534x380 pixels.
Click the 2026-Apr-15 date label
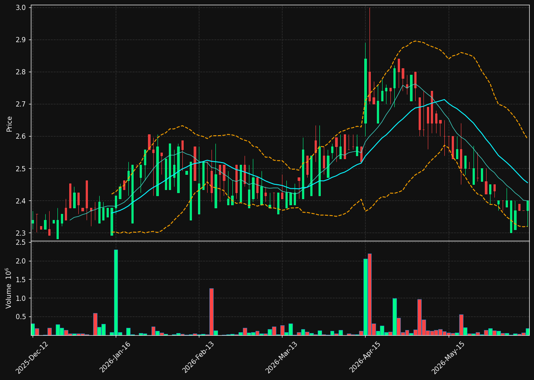point(365,357)
